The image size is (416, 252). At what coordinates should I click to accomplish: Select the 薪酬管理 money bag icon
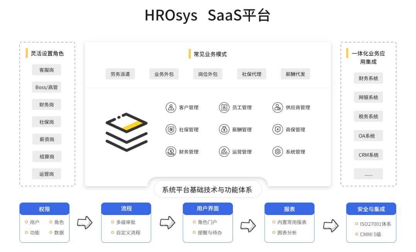(x=224, y=129)
